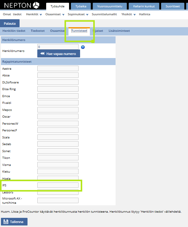Open Omat tiedot menu item
This screenshot has width=188, height=227.
pos(12,14)
